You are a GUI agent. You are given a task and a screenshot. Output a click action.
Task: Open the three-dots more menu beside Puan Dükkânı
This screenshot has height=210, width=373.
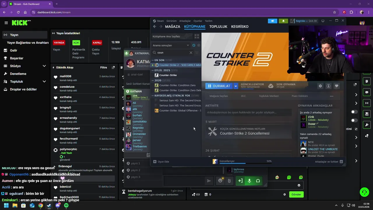(332, 96)
